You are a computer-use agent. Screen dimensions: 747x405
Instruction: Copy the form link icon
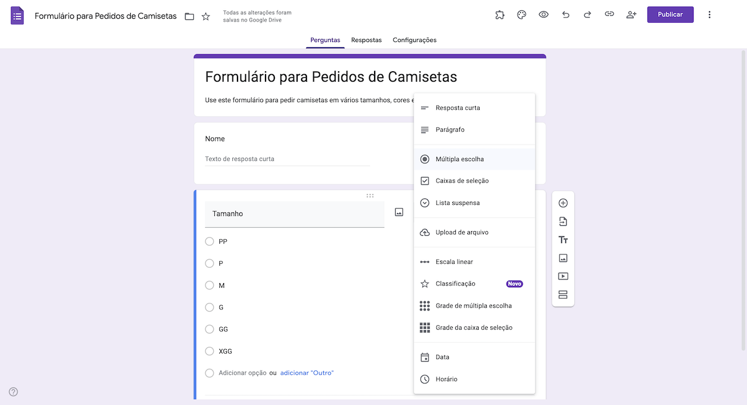pyautogui.click(x=609, y=14)
